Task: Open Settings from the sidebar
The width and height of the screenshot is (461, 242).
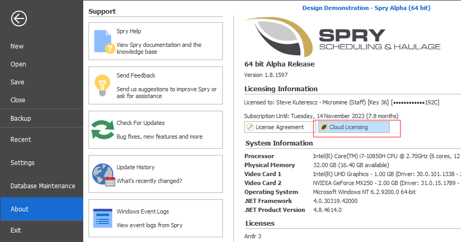Action: [x=23, y=163]
